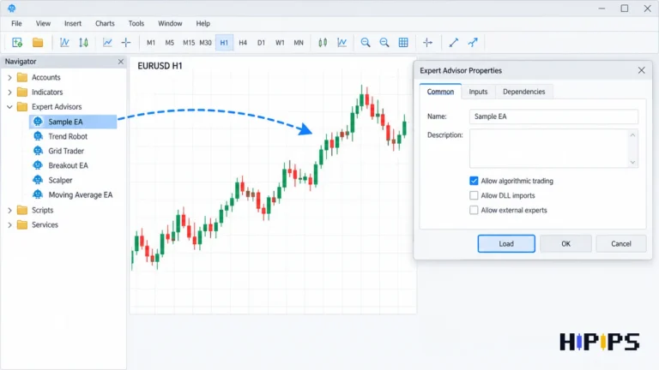Image resolution: width=659 pixels, height=370 pixels.
Task: Select the trendline drawing tool icon
Action: point(453,42)
